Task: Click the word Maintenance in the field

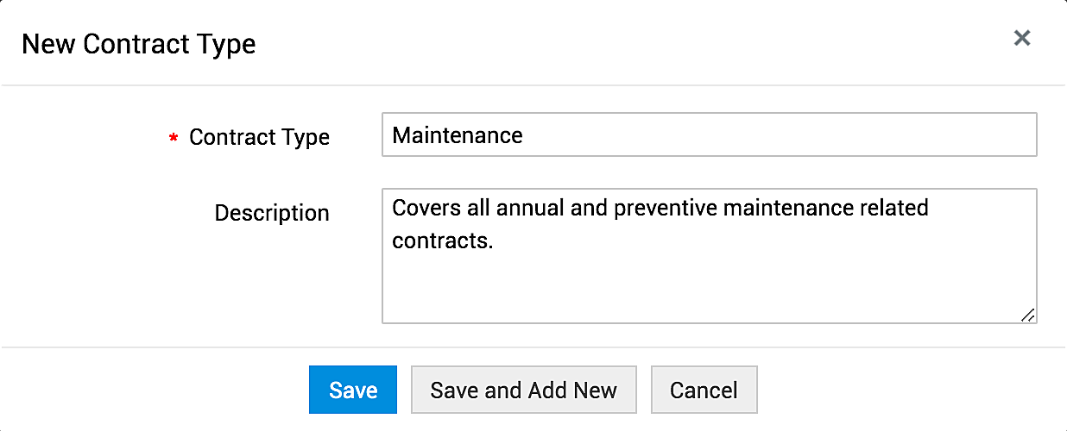Action: click(457, 135)
